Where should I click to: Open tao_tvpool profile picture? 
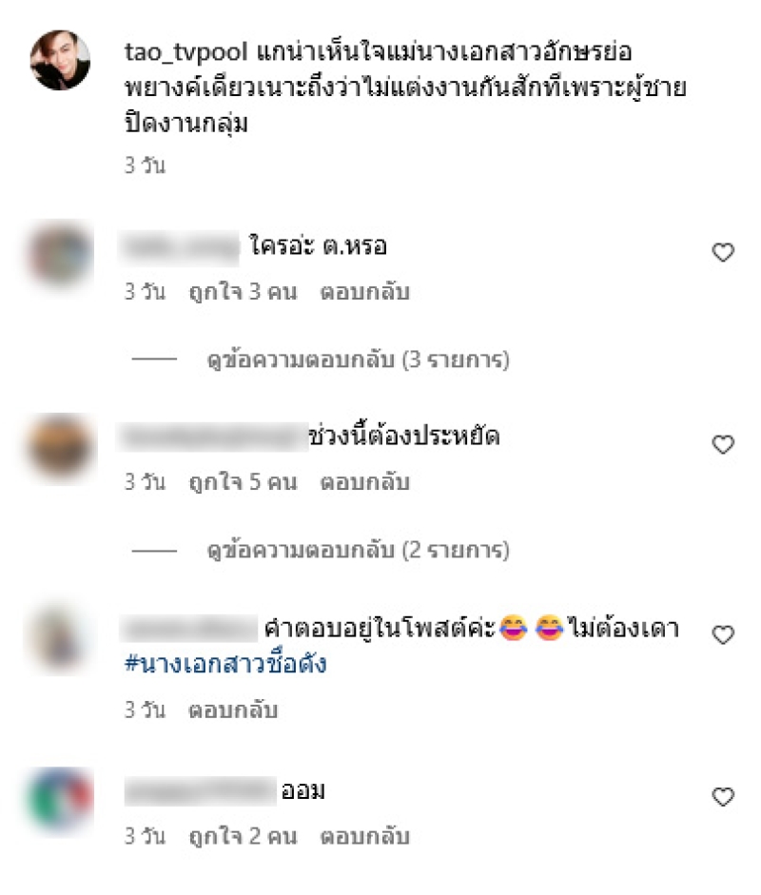point(60,60)
